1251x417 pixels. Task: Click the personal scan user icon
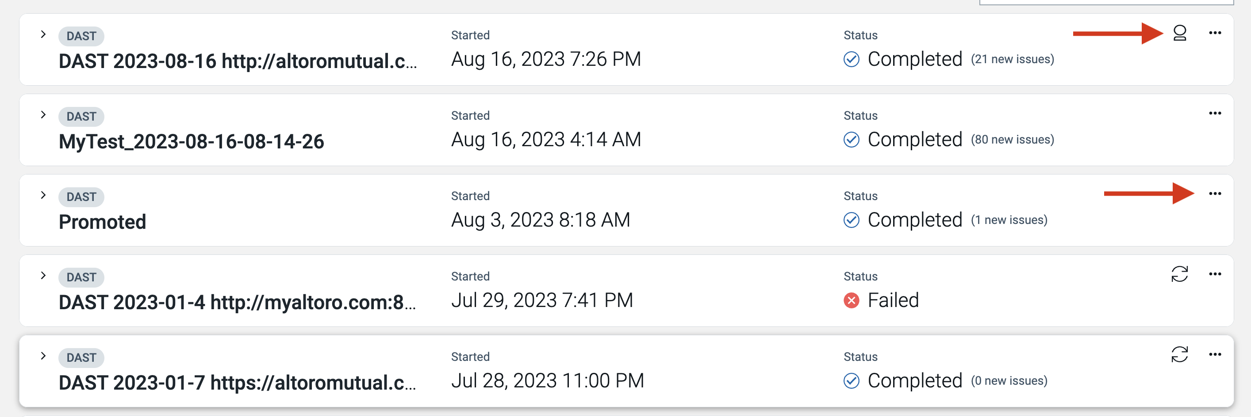pos(1180,33)
